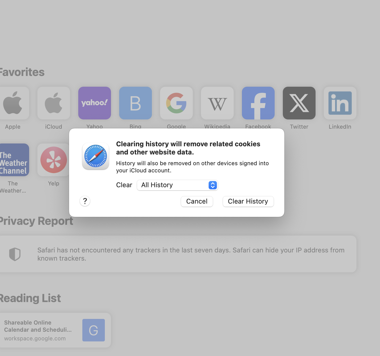Open Wikipedia from favorites
This screenshot has height=356, width=380.
pyautogui.click(x=217, y=103)
